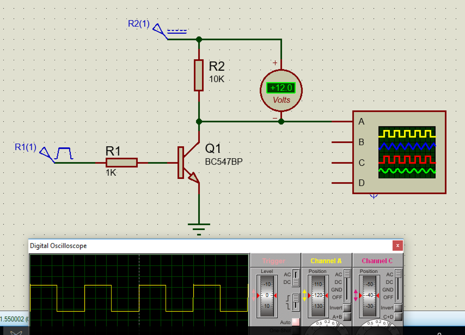Close the Digital Oscilloscope window

398,246
